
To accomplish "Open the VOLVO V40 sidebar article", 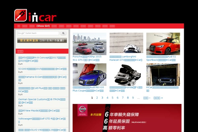I will pos(42,130).
